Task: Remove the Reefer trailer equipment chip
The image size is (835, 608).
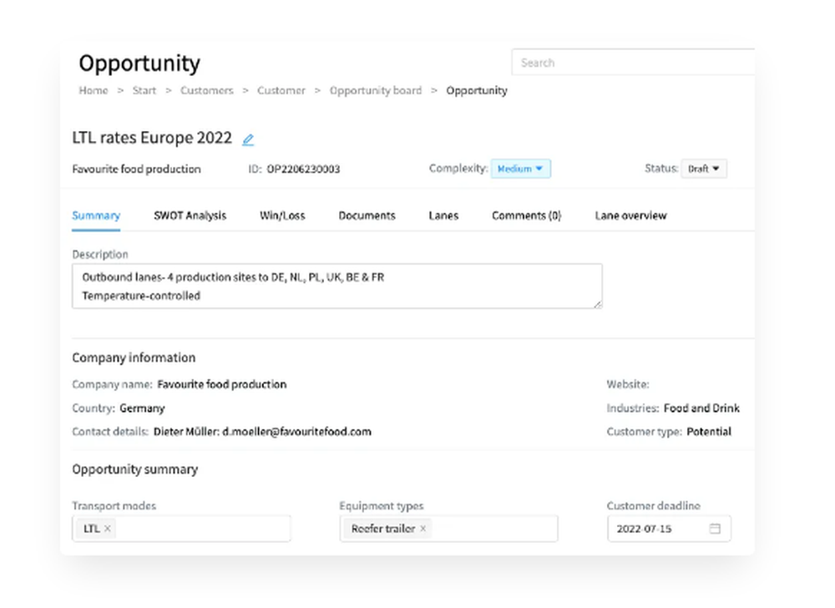Action: (423, 528)
